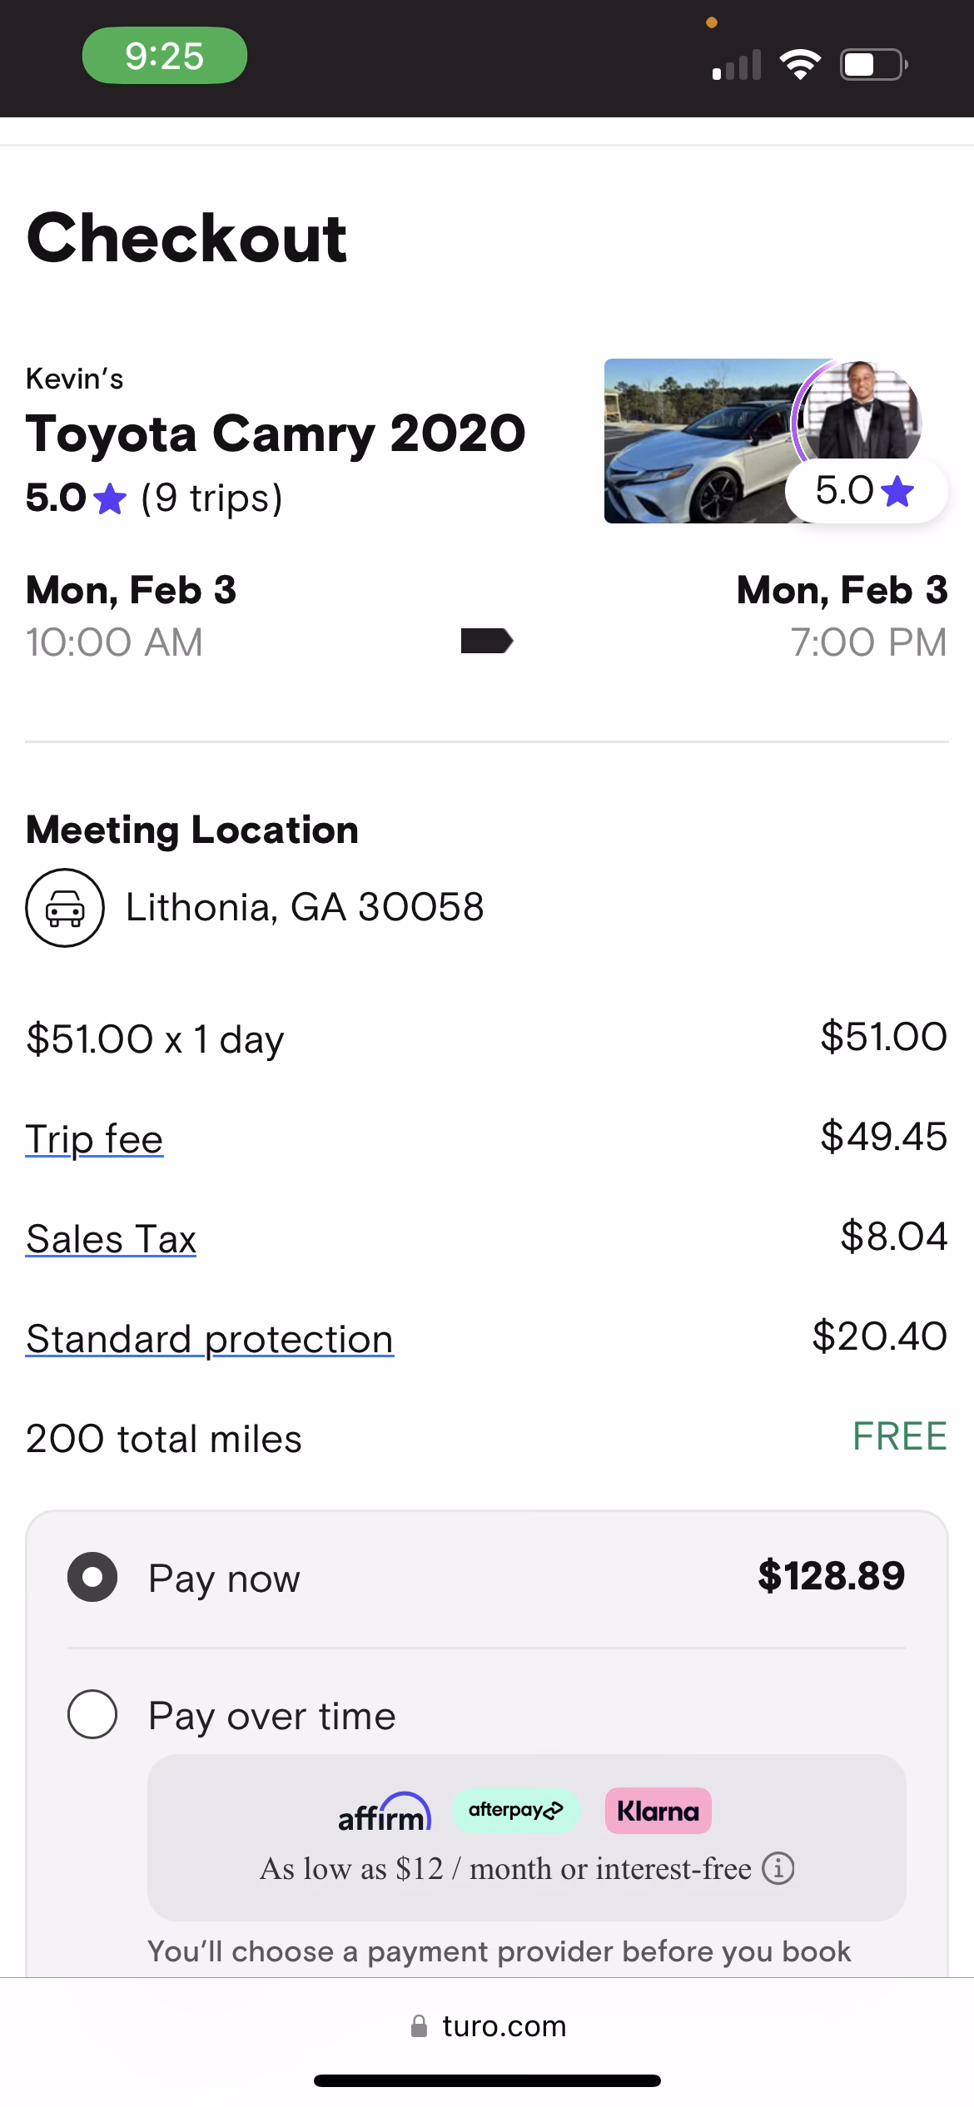This screenshot has width=974, height=2107.
Task: Open the Standard protection link
Action: (x=209, y=1339)
